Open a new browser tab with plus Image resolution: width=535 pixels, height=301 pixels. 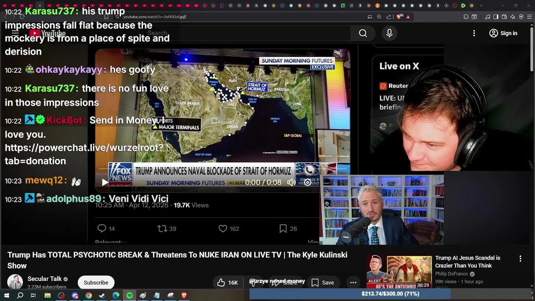481,5
